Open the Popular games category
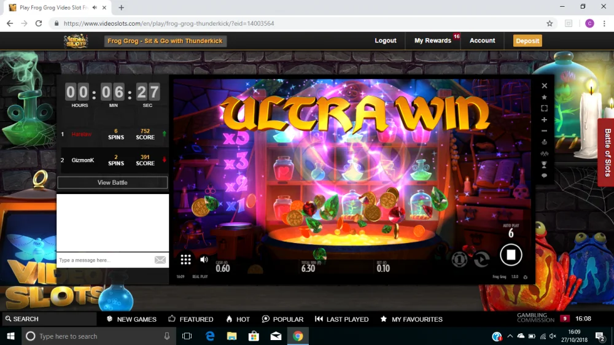The height and width of the screenshot is (345, 614). [282, 319]
